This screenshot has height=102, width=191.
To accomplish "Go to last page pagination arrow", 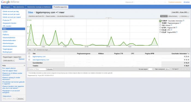I will click(x=188, y=69).
